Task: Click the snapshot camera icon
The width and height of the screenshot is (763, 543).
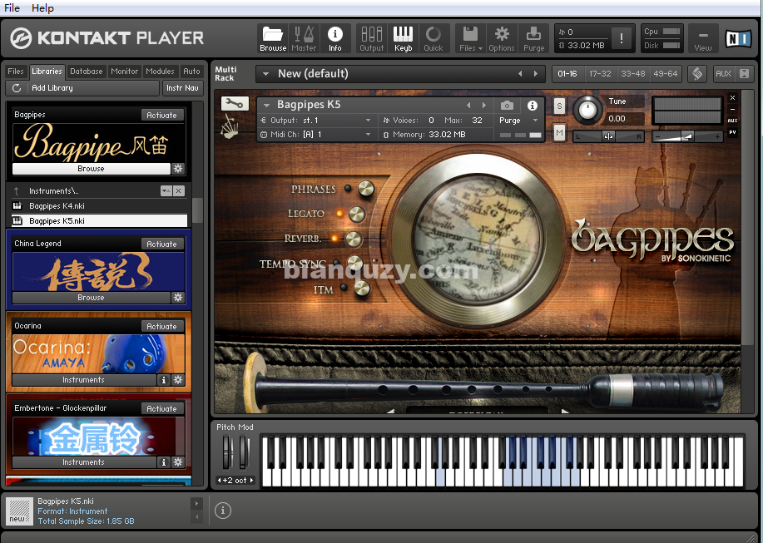Action: (507, 105)
